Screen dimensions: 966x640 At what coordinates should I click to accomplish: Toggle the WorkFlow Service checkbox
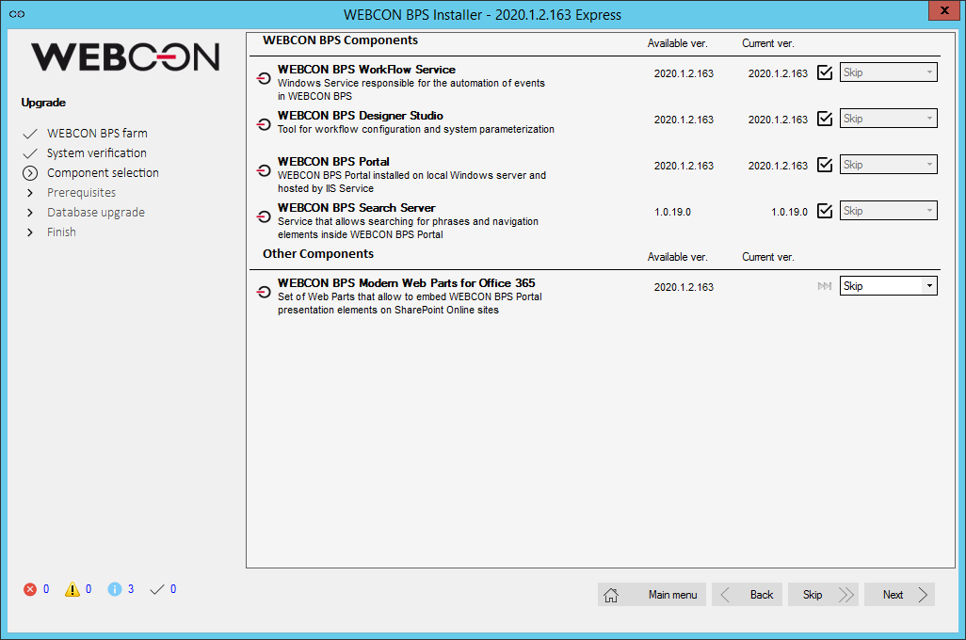coord(824,72)
